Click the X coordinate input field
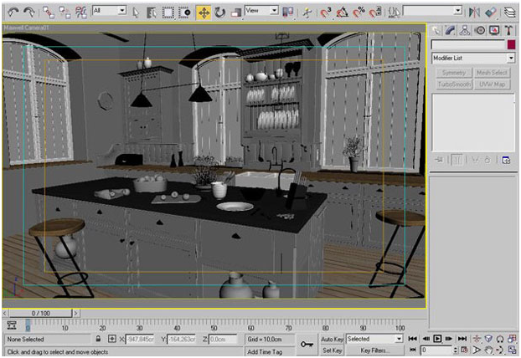521x358 pixels. click(140, 339)
